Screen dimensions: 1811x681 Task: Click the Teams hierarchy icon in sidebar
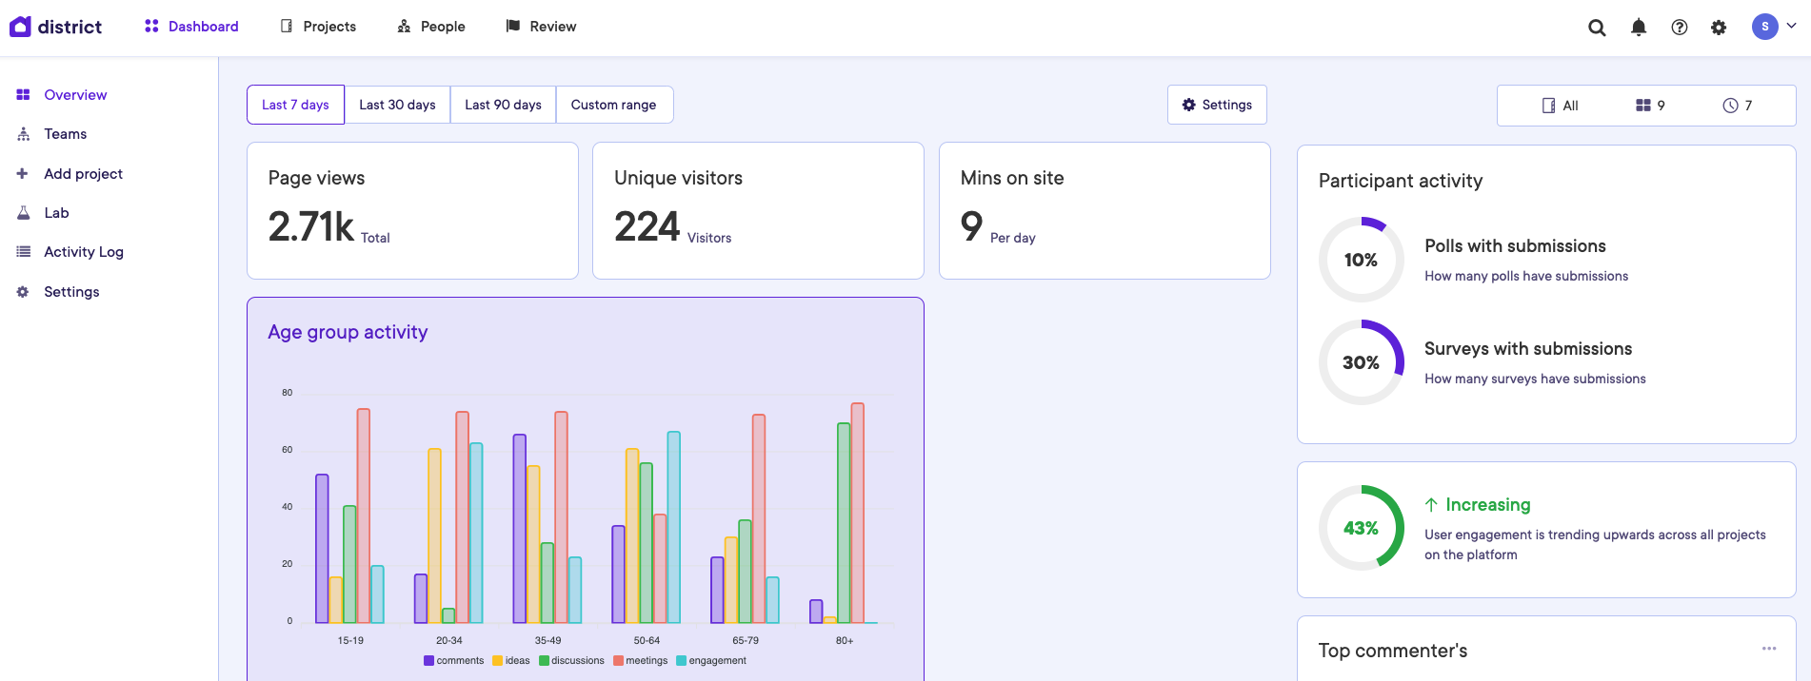(x=23, y=134)
